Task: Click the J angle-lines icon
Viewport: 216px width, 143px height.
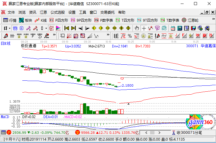Action: point(178,36)
